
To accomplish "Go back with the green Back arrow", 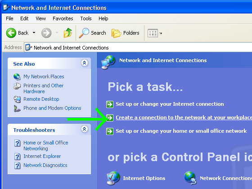I will point(11,33).
